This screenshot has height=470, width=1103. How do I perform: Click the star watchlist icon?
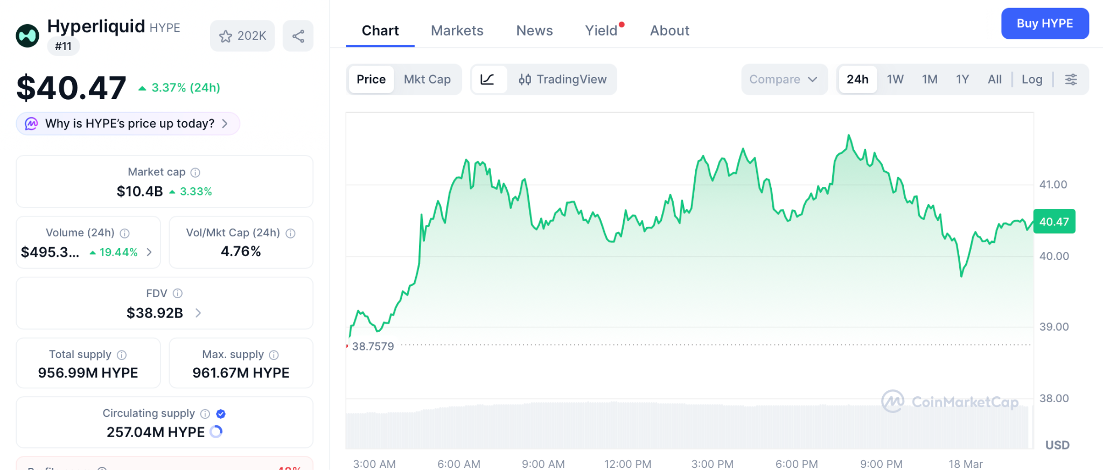226,36
